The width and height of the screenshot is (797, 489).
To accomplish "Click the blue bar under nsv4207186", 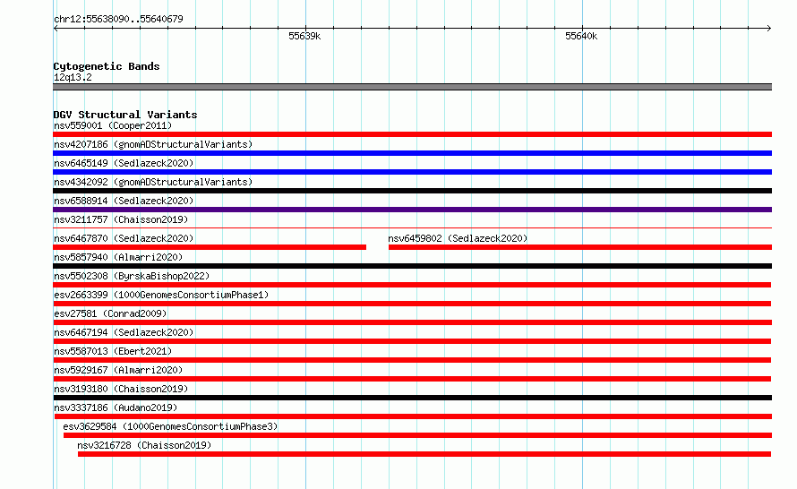I will [412, 153].
